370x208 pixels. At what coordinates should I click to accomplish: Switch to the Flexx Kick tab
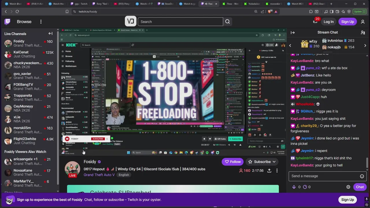(x=231, y=4)
